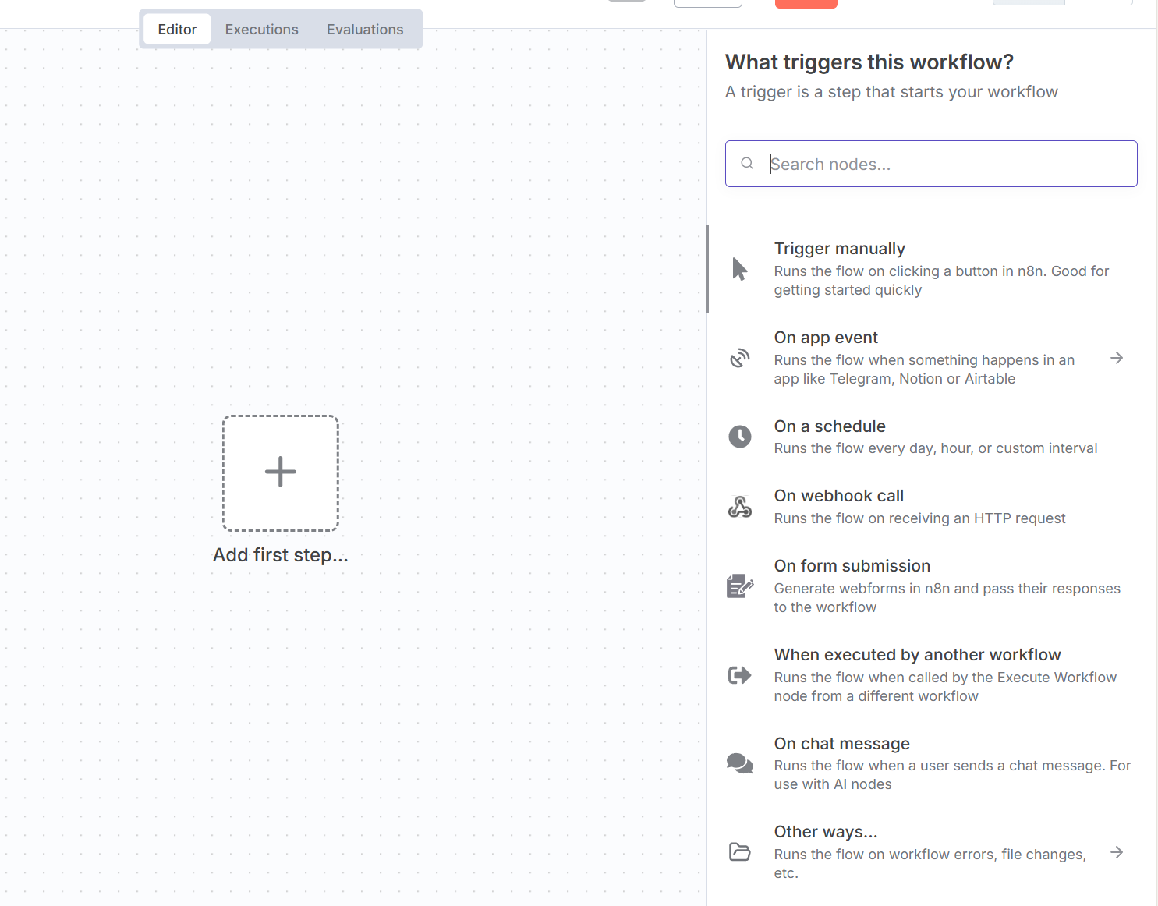Click the signal icon for On app event
Image resolution: width=1158 pixels, height=906 pixels.
[x=739, y=358]
